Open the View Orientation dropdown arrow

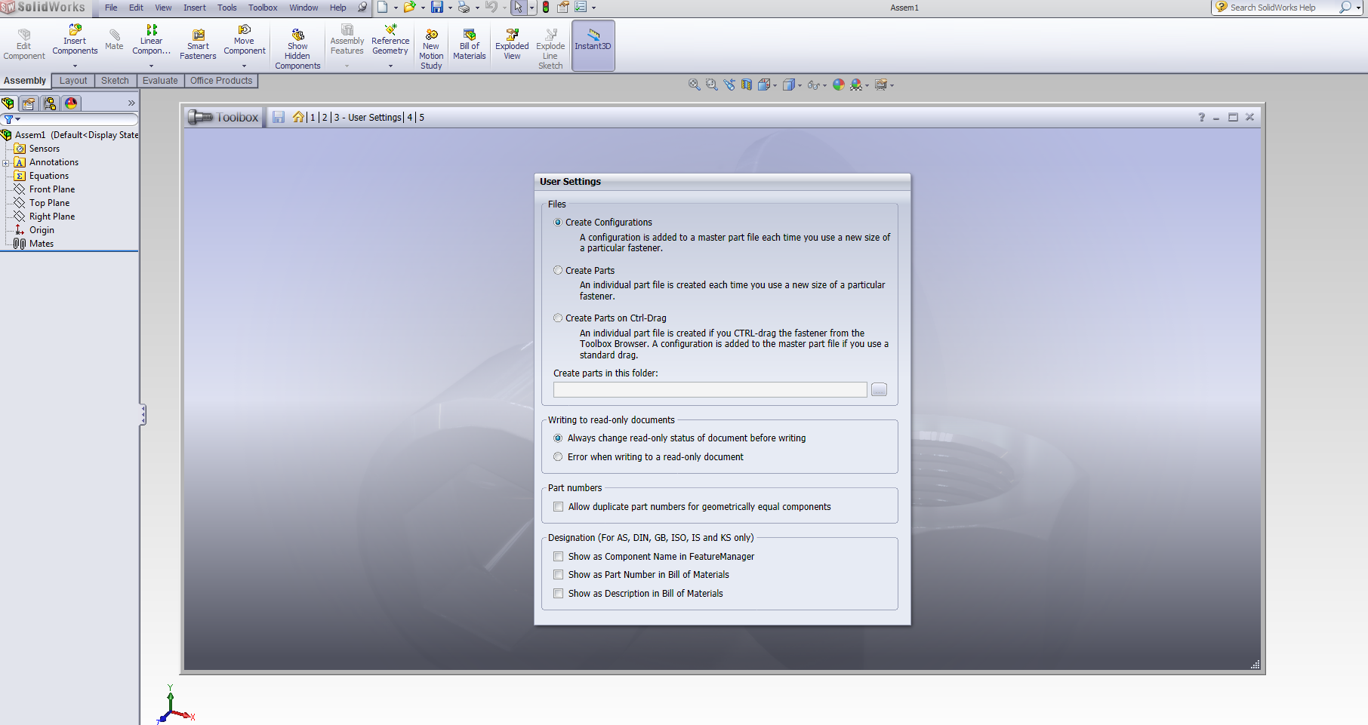(775, 85)
